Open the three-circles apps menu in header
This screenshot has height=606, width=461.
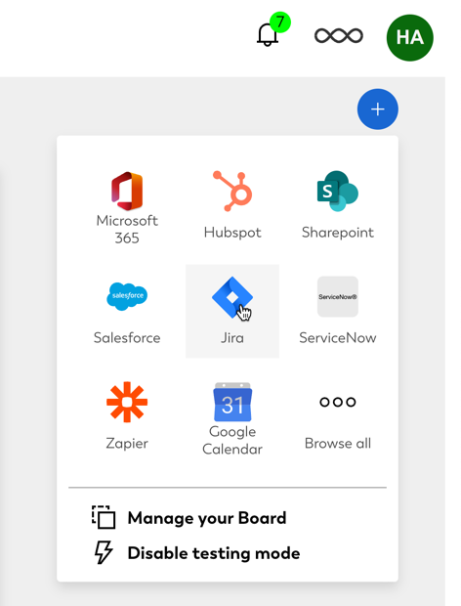tap(339, 36)
